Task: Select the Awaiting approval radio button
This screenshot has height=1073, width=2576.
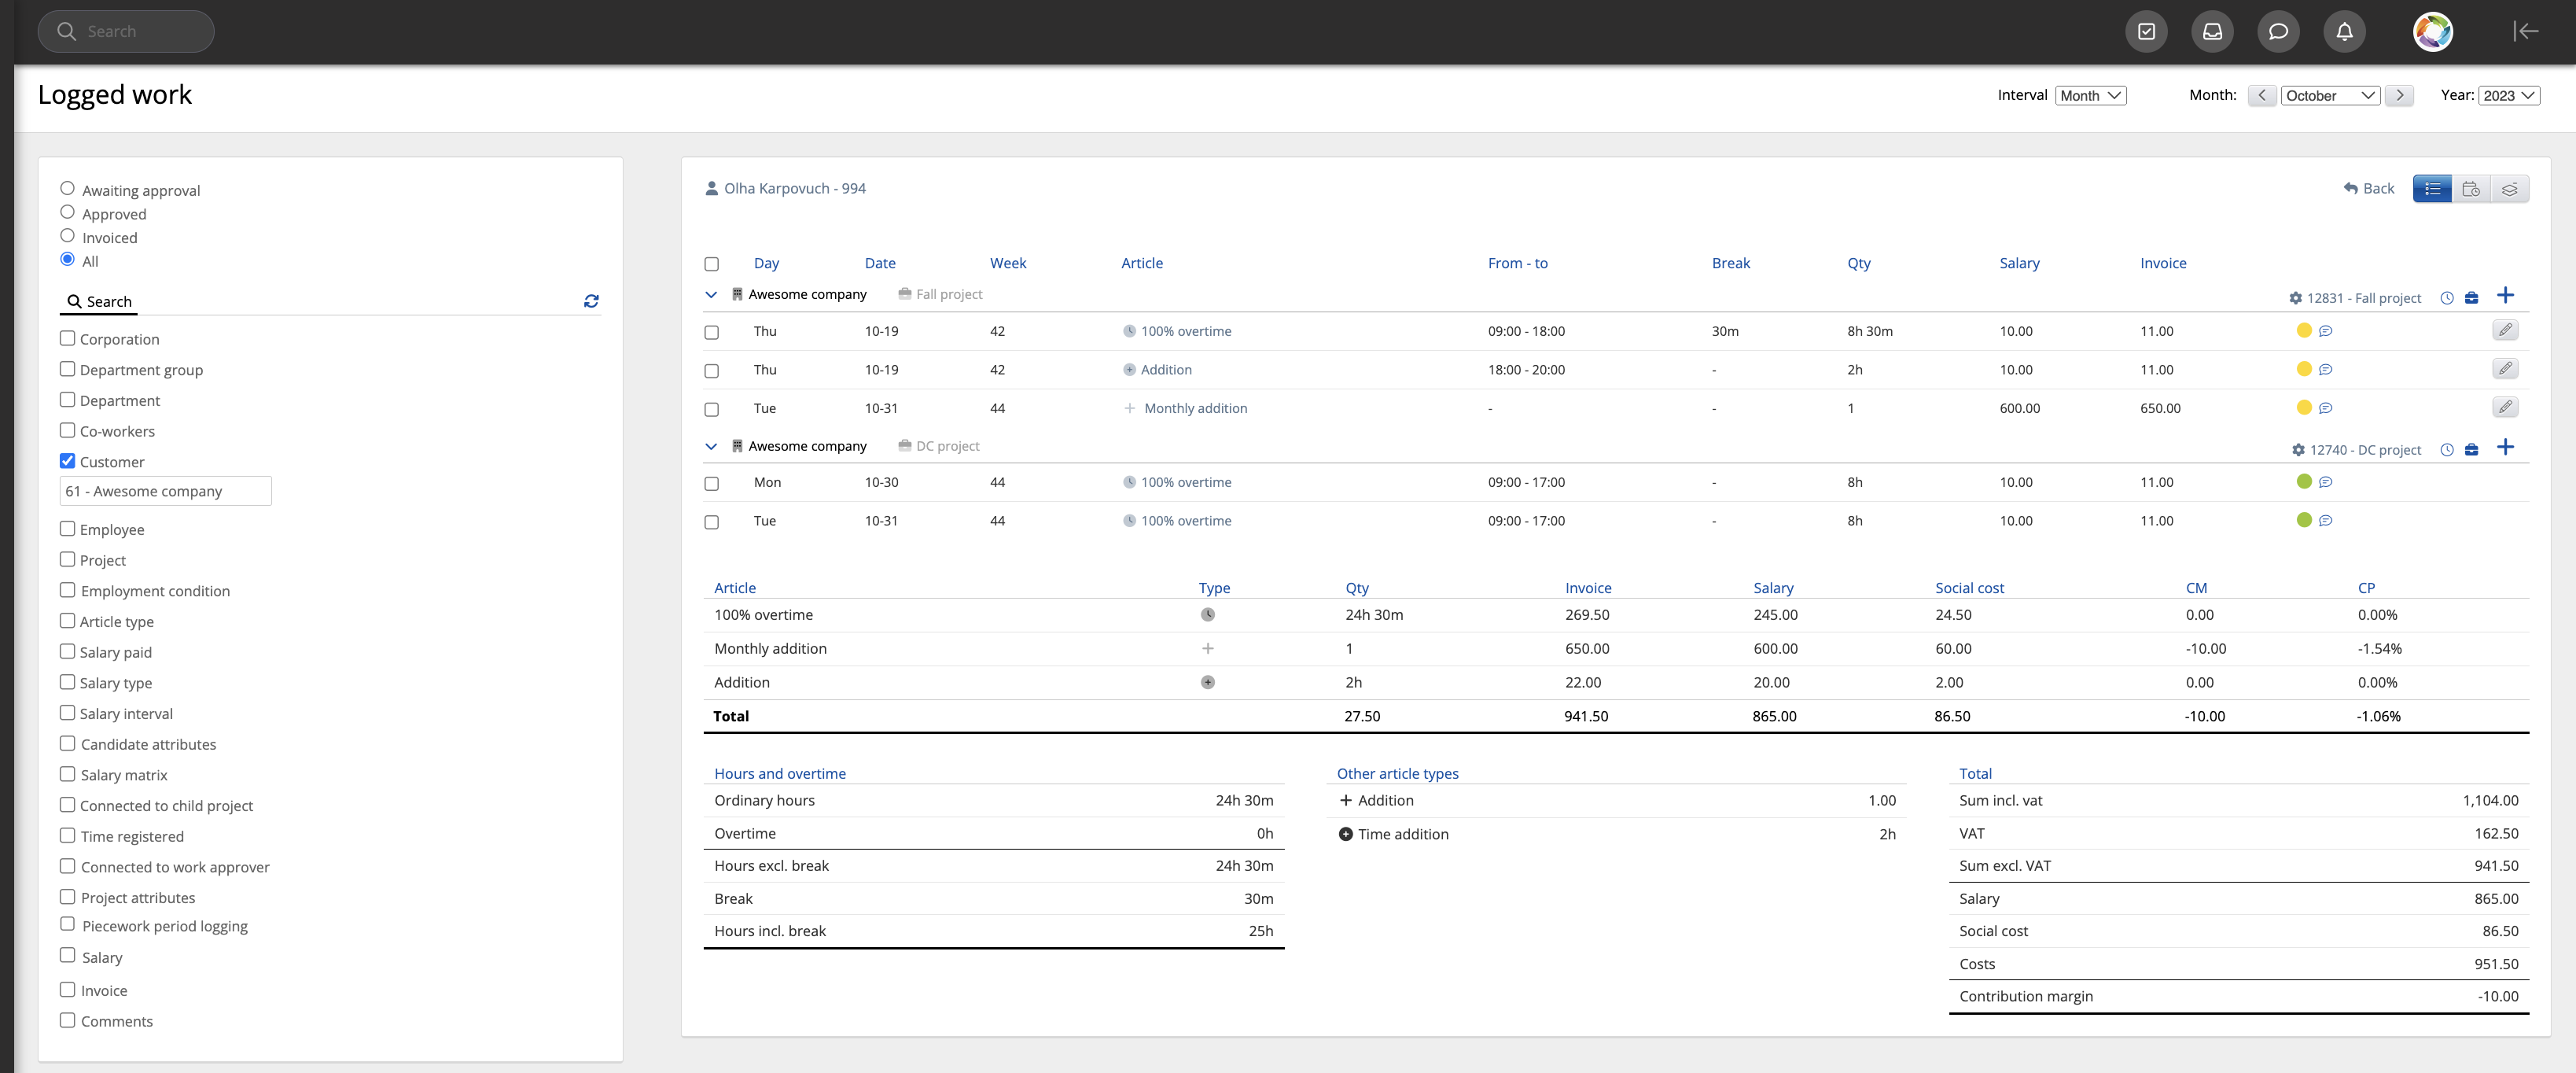Action: click(x=67, y=189)
